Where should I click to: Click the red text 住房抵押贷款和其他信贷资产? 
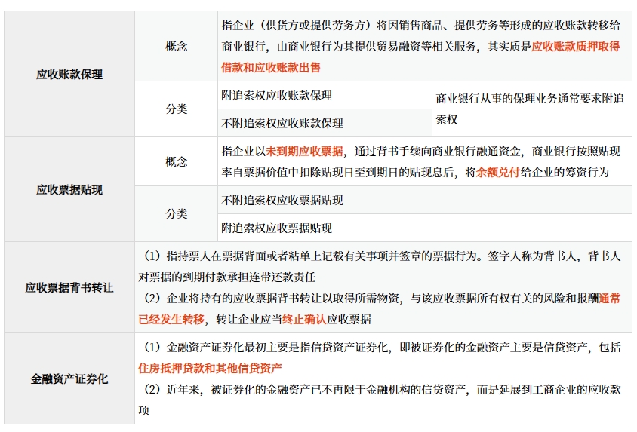pyautogui.click(x=210, y=369)
